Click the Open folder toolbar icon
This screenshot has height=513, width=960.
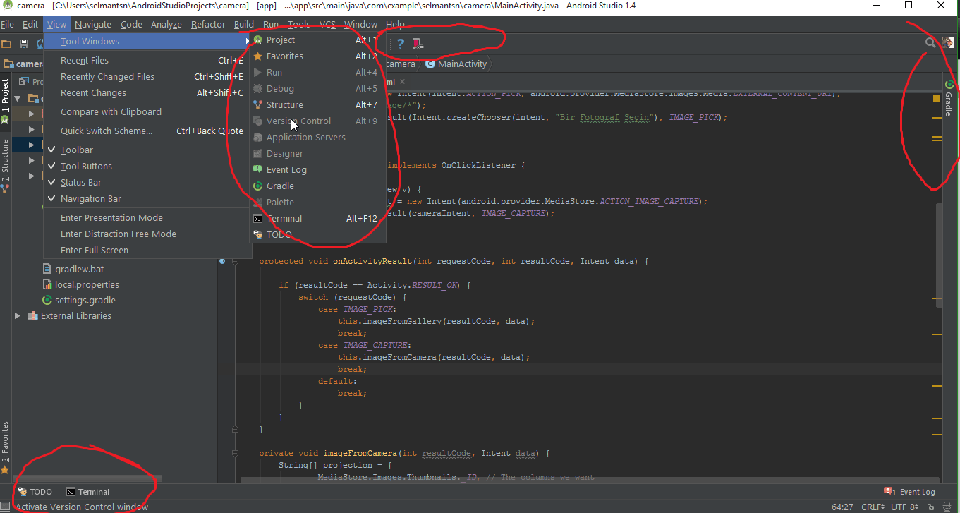[6, 44]
